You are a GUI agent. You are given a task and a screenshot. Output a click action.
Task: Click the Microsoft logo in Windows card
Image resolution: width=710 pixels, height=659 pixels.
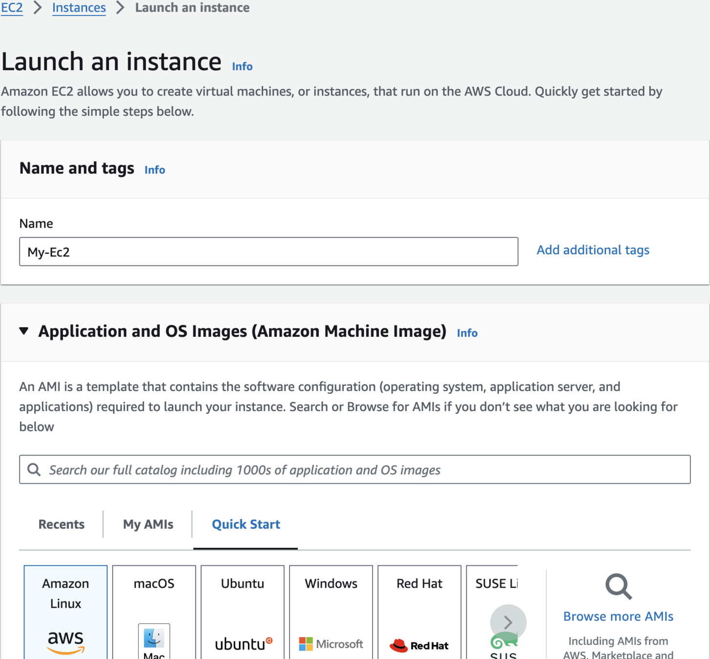tap(331, 644)
